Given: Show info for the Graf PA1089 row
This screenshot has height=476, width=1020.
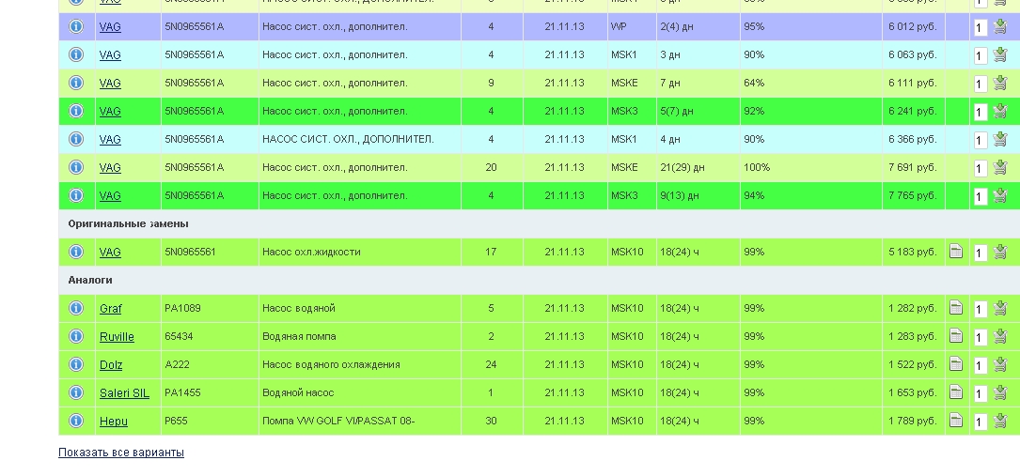Looking at the screenshot, I should tap(76, 308).
